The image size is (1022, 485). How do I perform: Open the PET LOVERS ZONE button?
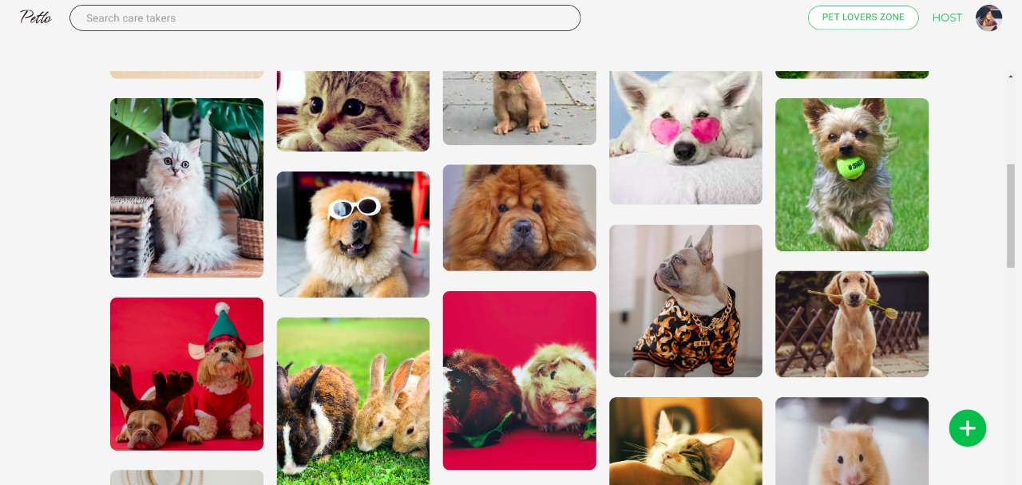(863, 18)
